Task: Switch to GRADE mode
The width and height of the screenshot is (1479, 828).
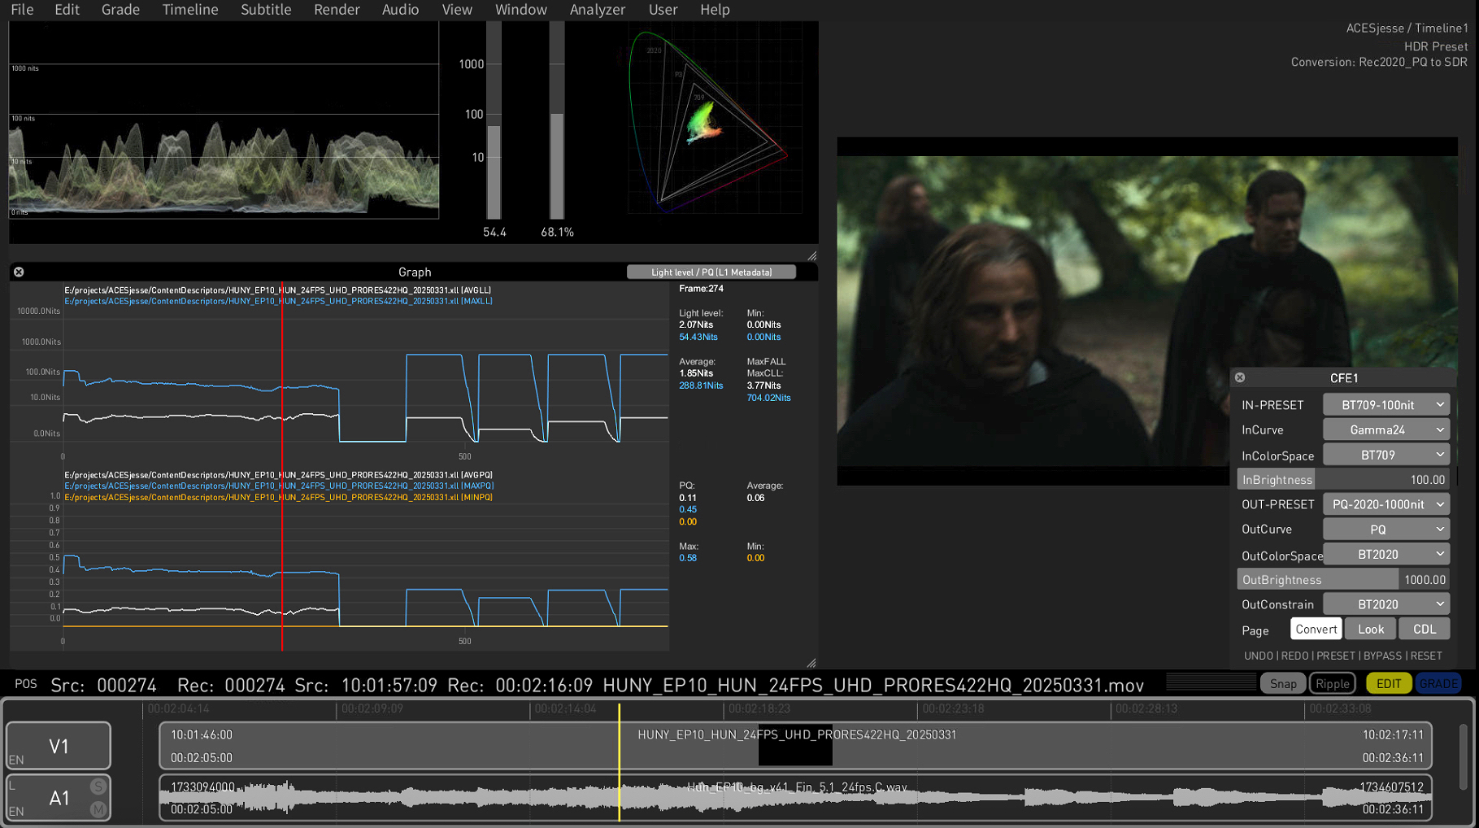Action: (x=1438, y=683)
